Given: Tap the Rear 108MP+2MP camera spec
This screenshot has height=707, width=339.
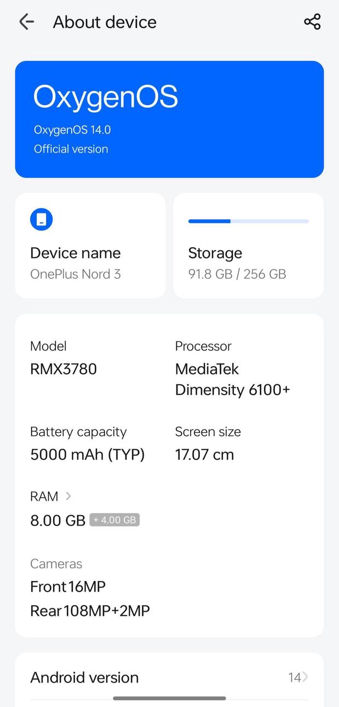Looking at the screenshot, I should pyautogui.click(x=90, y=610).
